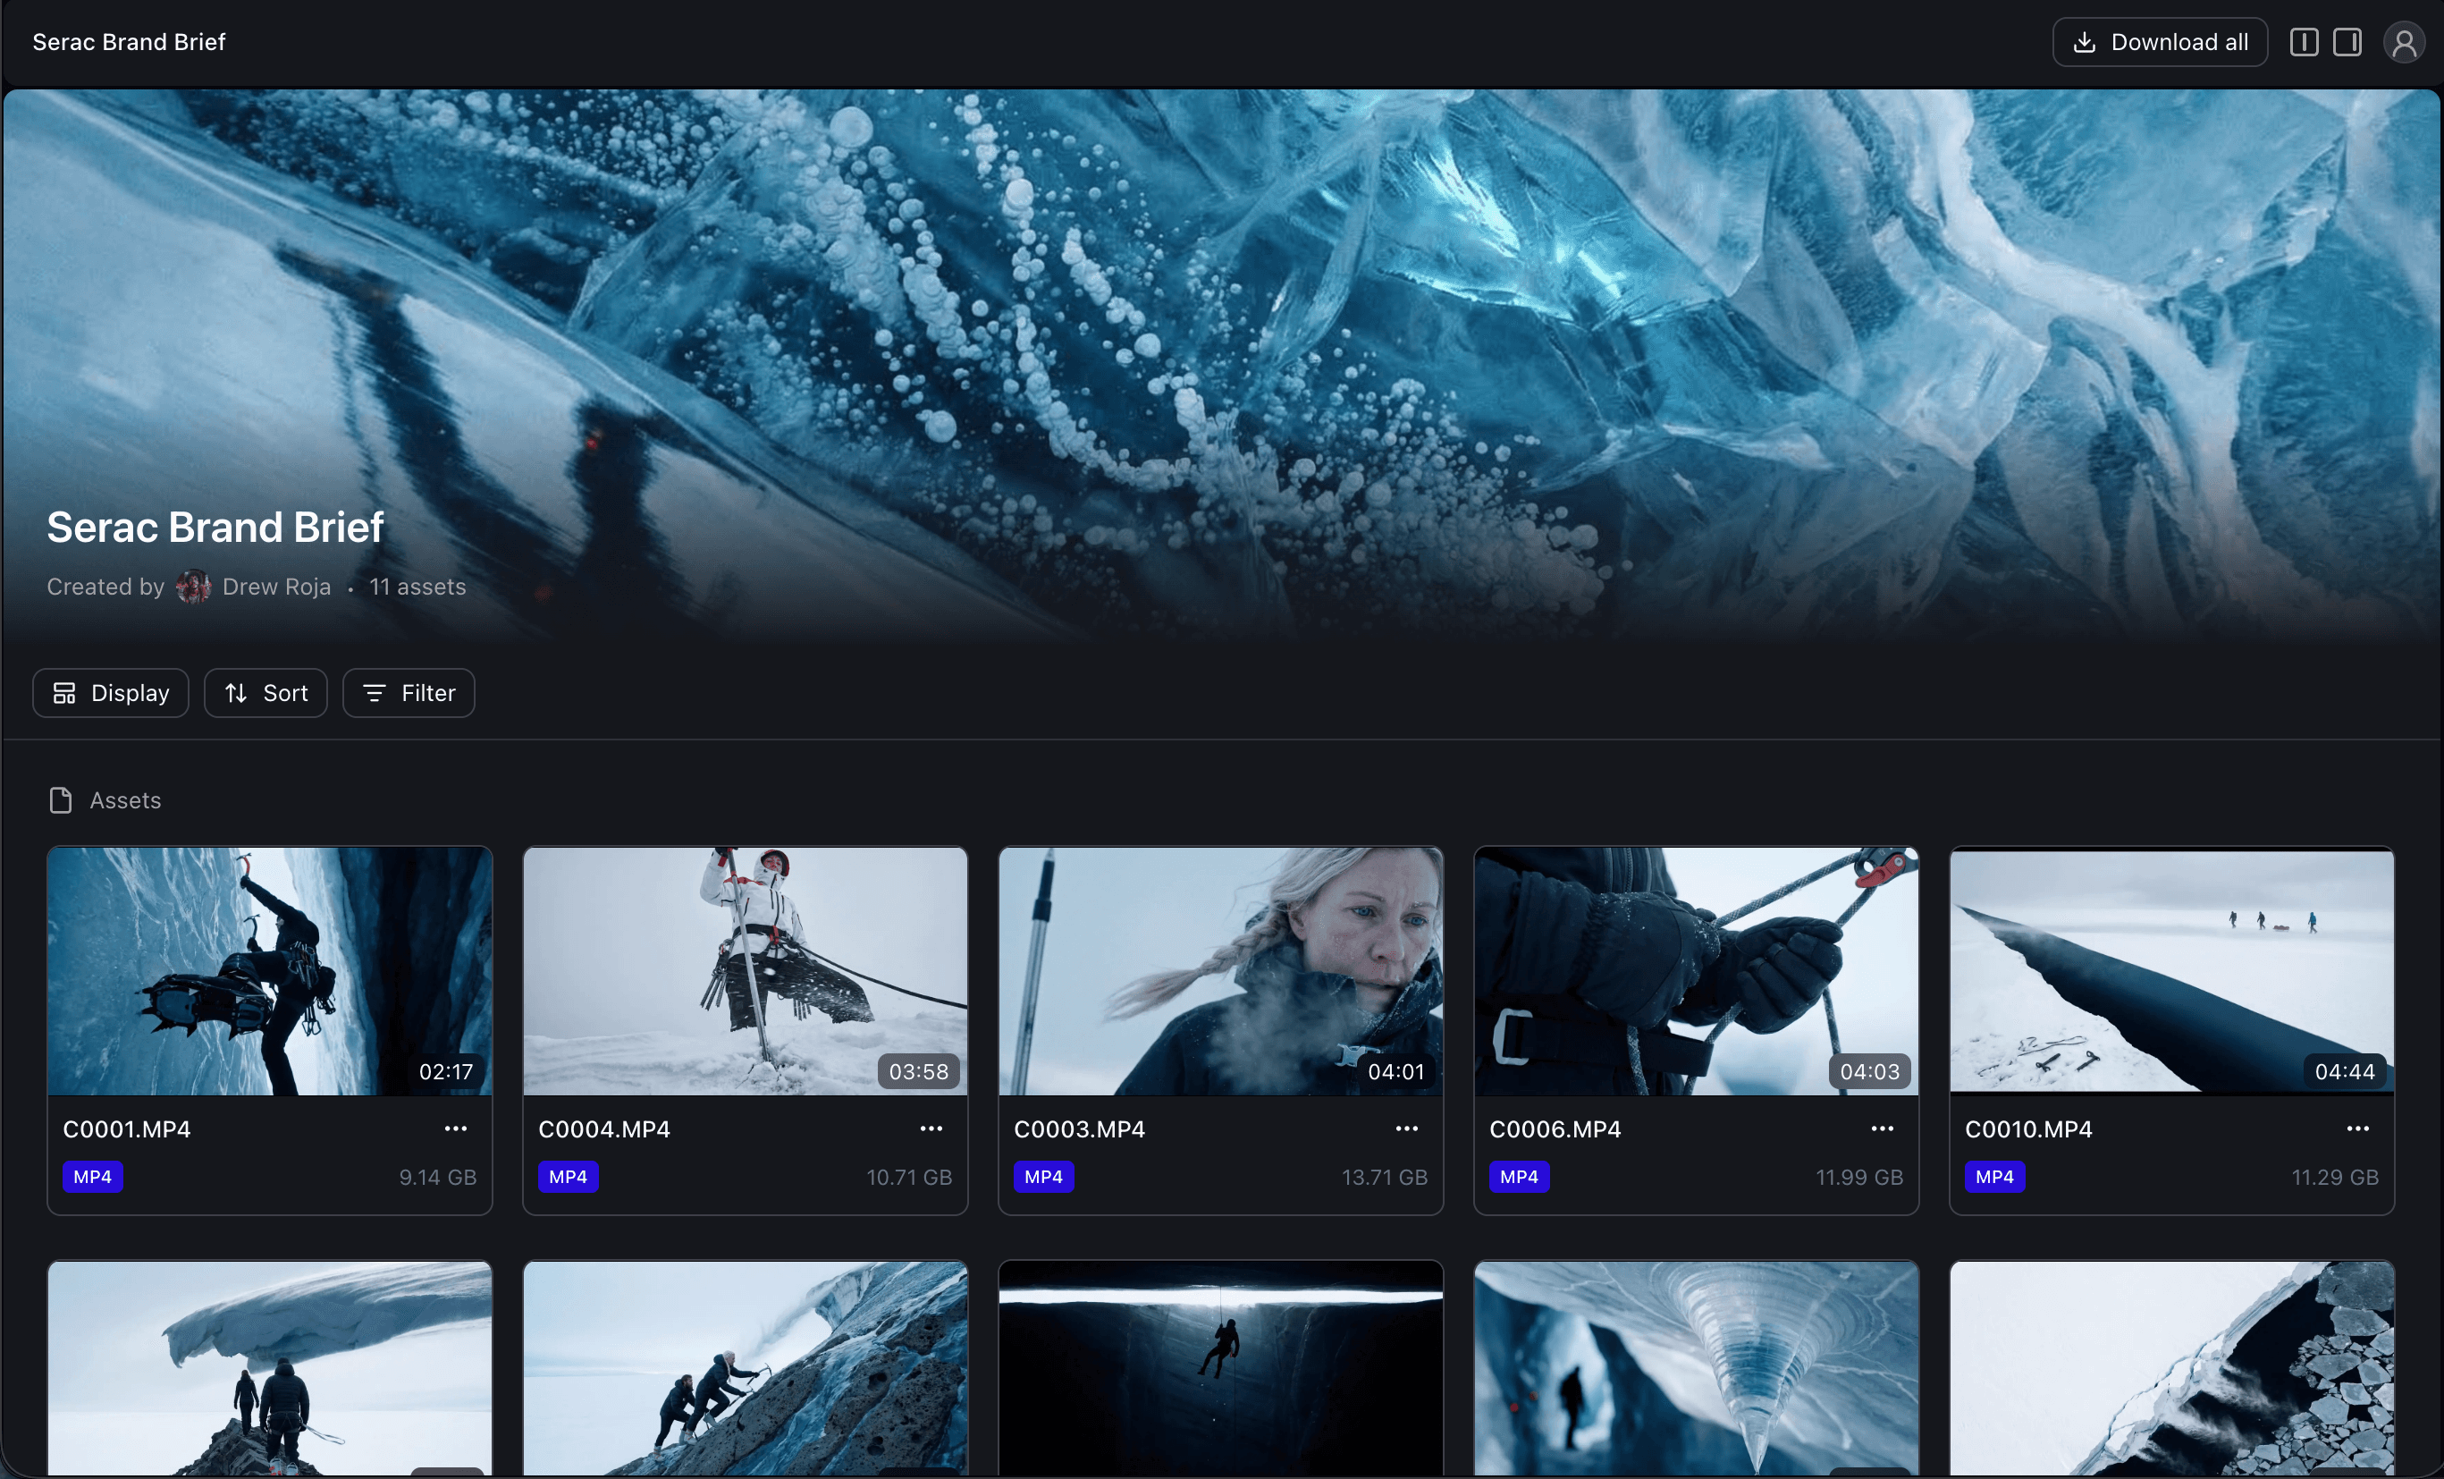Open the context menu for C0003.MP4

pyautogui.click(x=1406, y=1128)
